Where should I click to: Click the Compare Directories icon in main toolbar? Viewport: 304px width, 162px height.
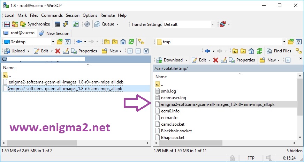pos(7,24)
